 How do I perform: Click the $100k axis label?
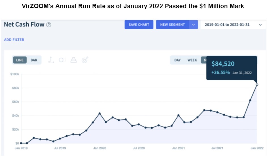coord(15,74)
